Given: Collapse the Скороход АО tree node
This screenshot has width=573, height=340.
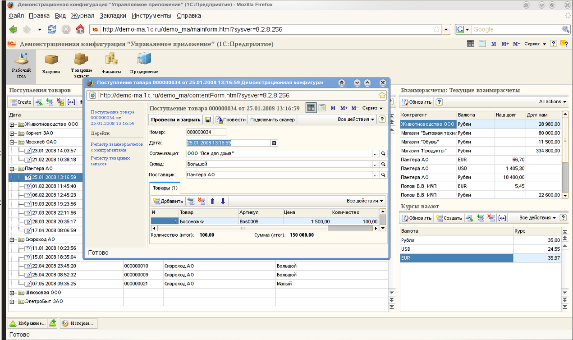Looking at the screenshot, I should [12, 239].
